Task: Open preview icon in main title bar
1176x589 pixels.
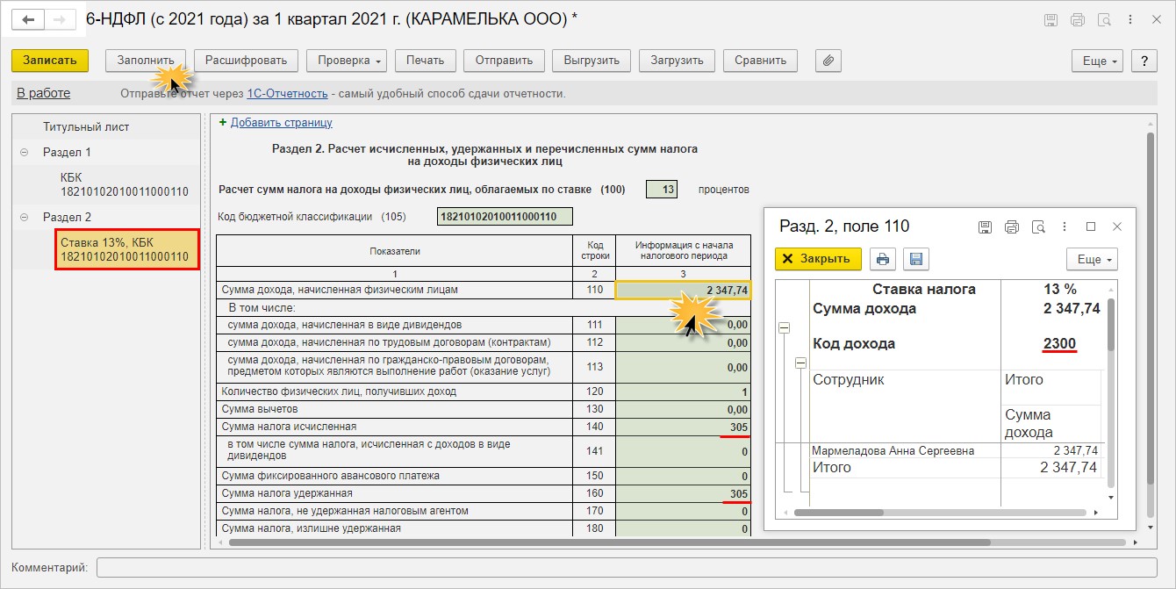Action: (x=1104, y=19)
